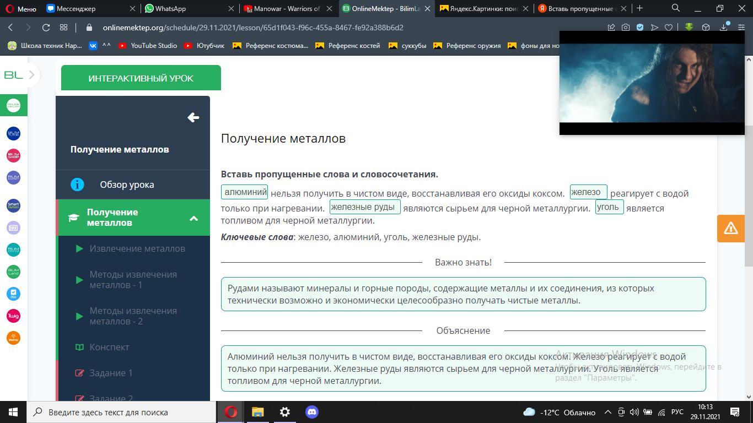Click the Opera icon in the taskbar
This screenshot has height=423, width=753.
point(231,412)
